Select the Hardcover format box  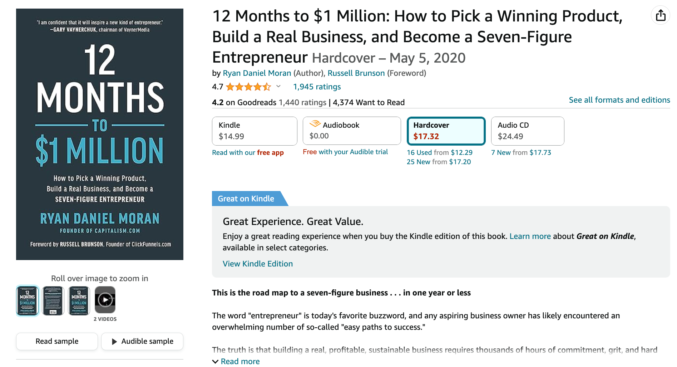(x=446, y=131)
